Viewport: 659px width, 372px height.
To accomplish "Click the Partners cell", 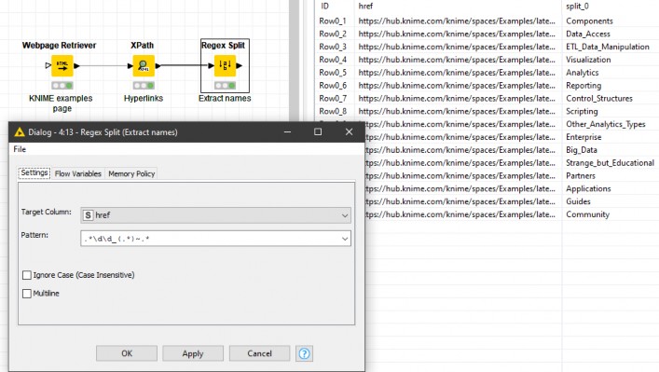I will coord(581,175).
